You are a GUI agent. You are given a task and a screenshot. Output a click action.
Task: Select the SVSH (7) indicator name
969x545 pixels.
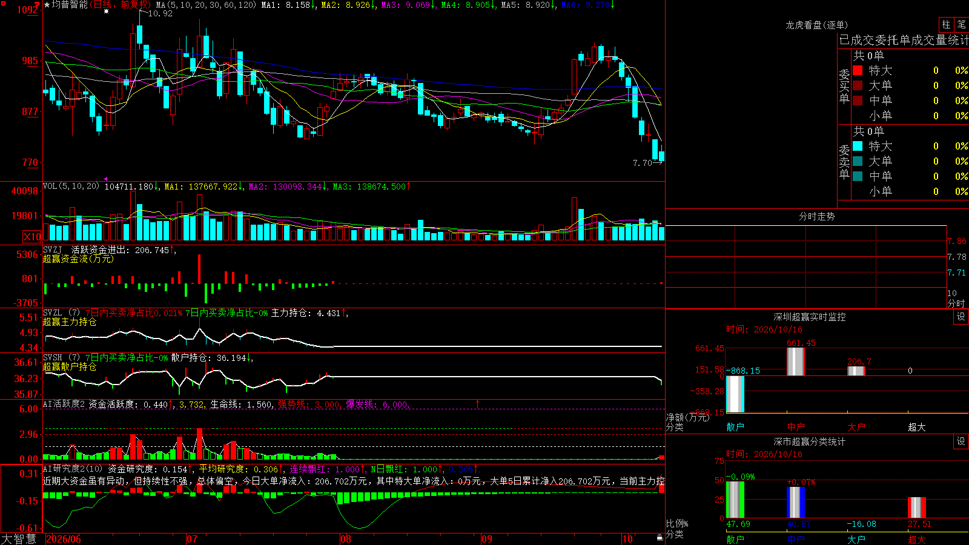61,357
